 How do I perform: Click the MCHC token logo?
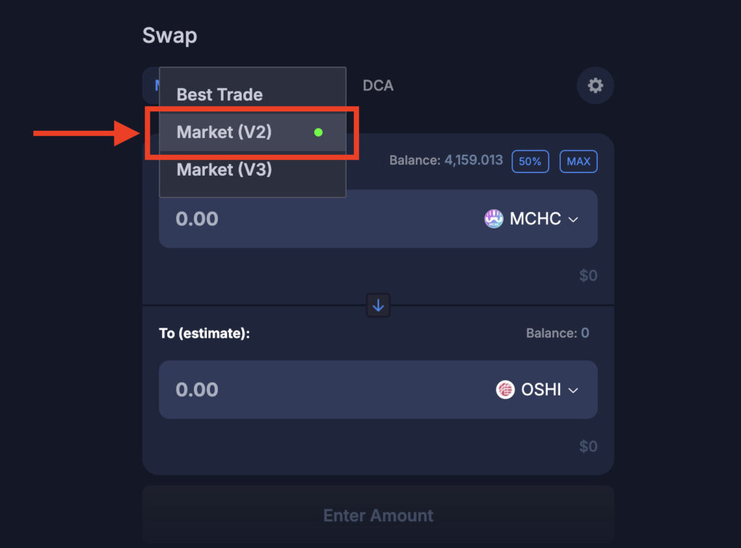click(x=494, y=219)
